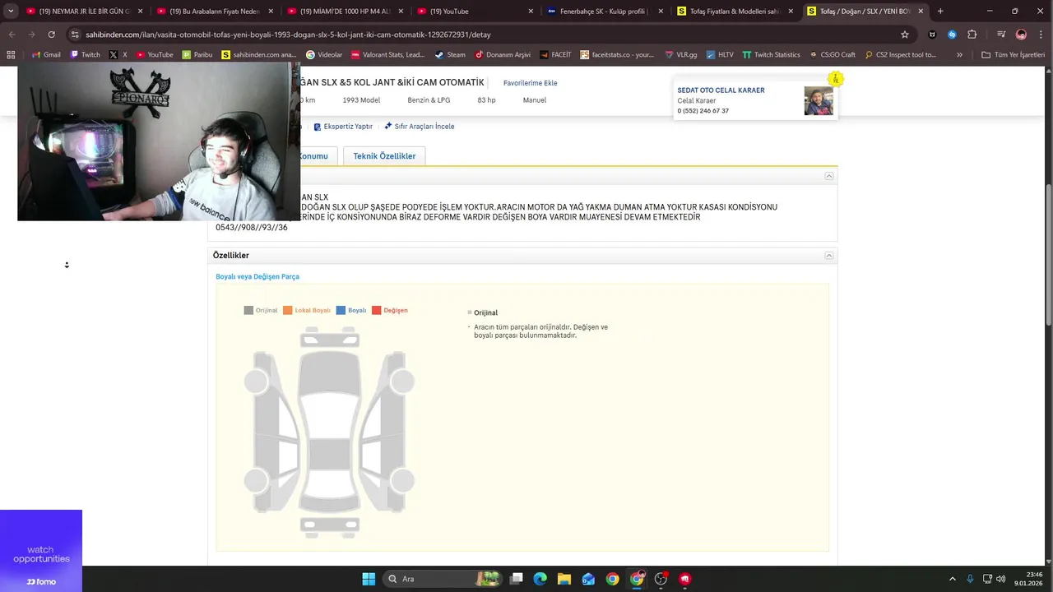Switch to NEYMAR JR YouTube tab
Viewport: 1053px width, 592px height.
85,12
